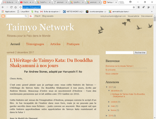This screenshot has width=156, height=119.
Task: Open the Taimyo Network blog title
Action: point(40,27)
